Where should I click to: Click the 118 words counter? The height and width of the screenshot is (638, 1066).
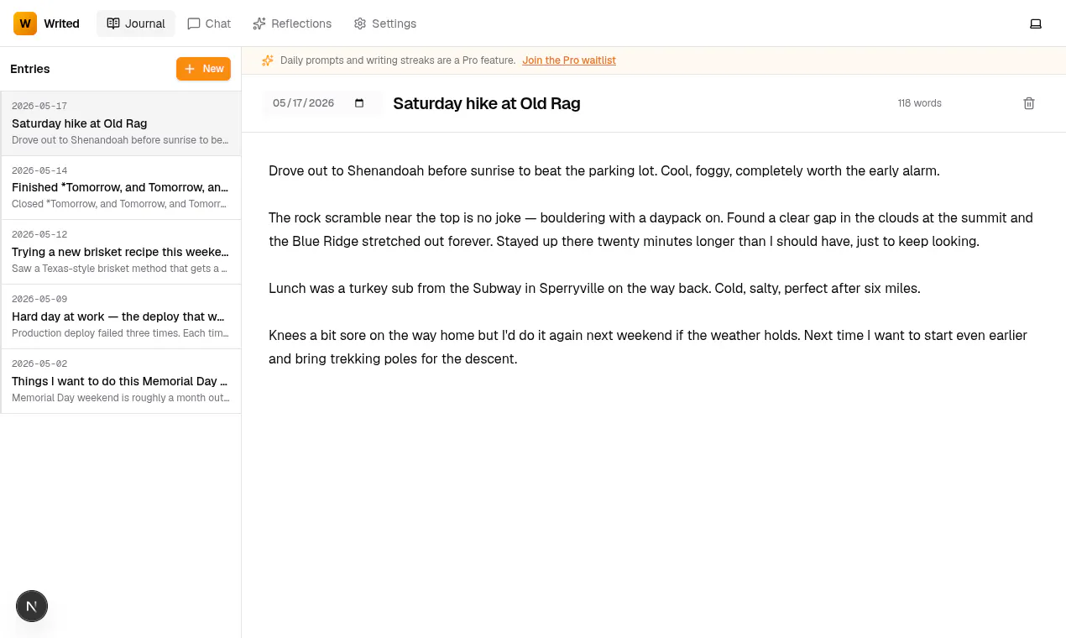point(920,103)
